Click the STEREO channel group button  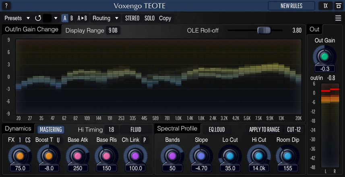(132, 18)
